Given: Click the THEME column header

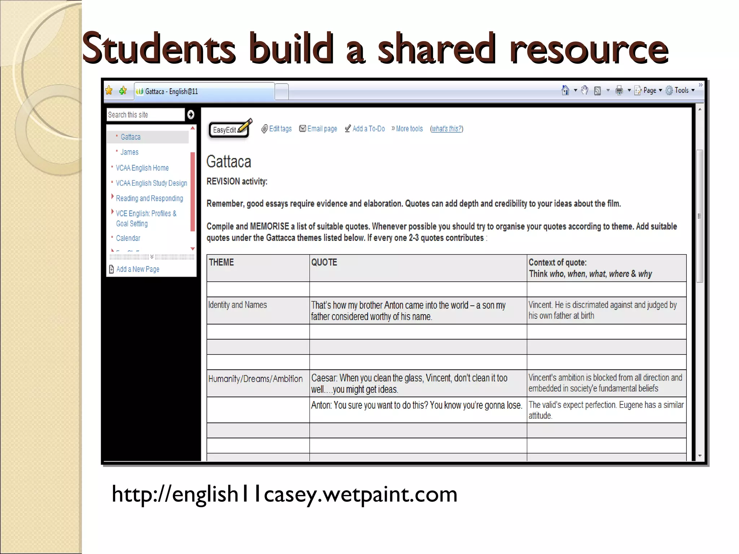Looking at the screenshot, I should 258,268.
